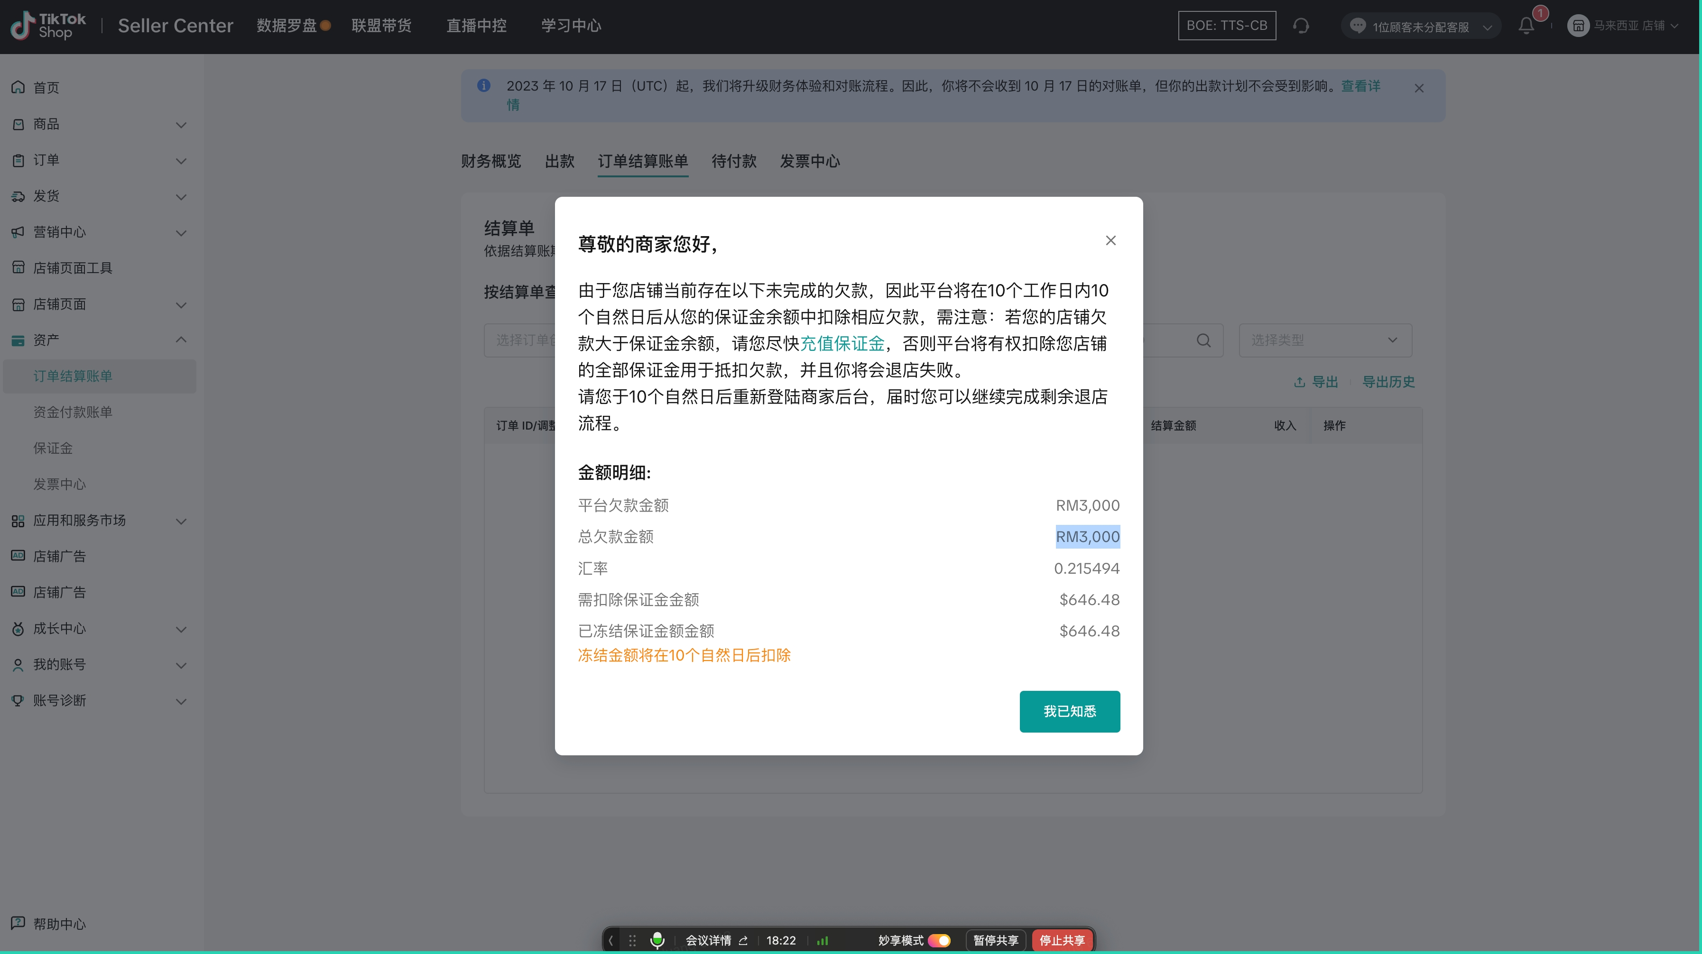Switch to the 财务概览 tab
Screen dimensions: 1702x954
(x=491, y=162)
